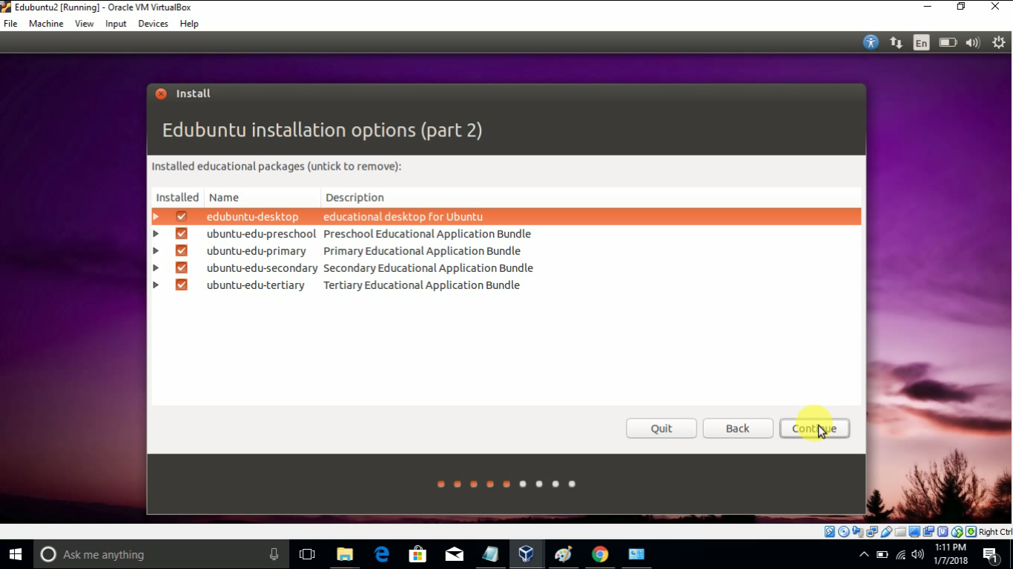The width and height of the screenshot is (1013, 569).
Task: Go Back to the previous installer step
Action: (738, 428)
